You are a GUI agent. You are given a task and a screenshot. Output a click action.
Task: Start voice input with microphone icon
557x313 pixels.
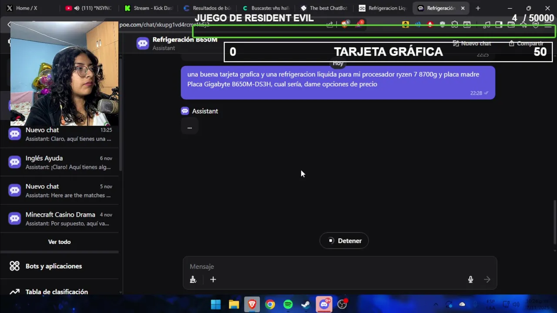coord(470,280)
